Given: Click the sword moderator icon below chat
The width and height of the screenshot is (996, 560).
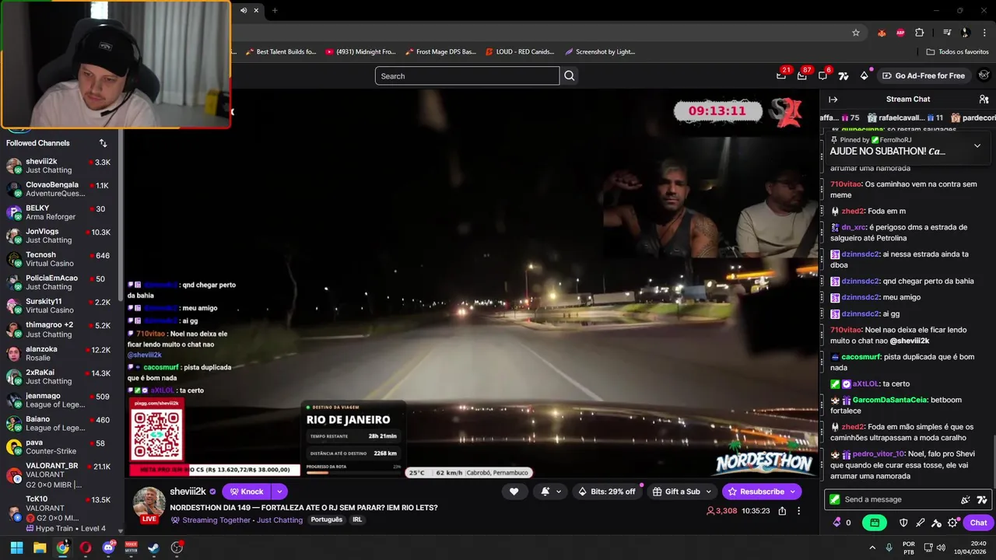Looking at the screenshot, I should click(921, 523).
